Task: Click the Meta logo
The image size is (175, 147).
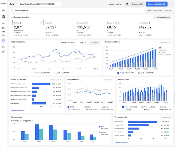Action: coord(3,3)
